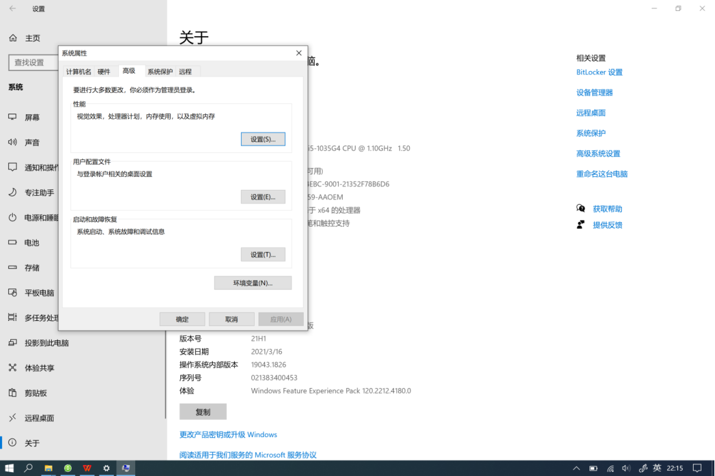Screen dimensions: 715x476
Task: Click the volume icon in system tray
Action: (626, 468)
